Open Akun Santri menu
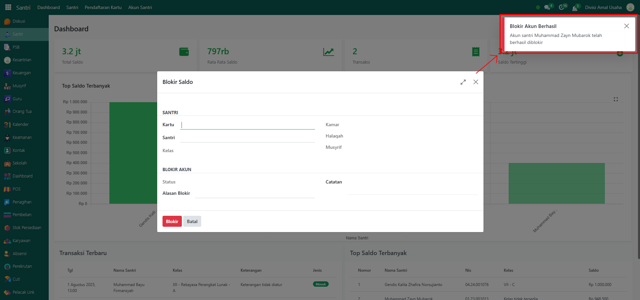This screenshot has width=640, height=300. pos(140,7)
